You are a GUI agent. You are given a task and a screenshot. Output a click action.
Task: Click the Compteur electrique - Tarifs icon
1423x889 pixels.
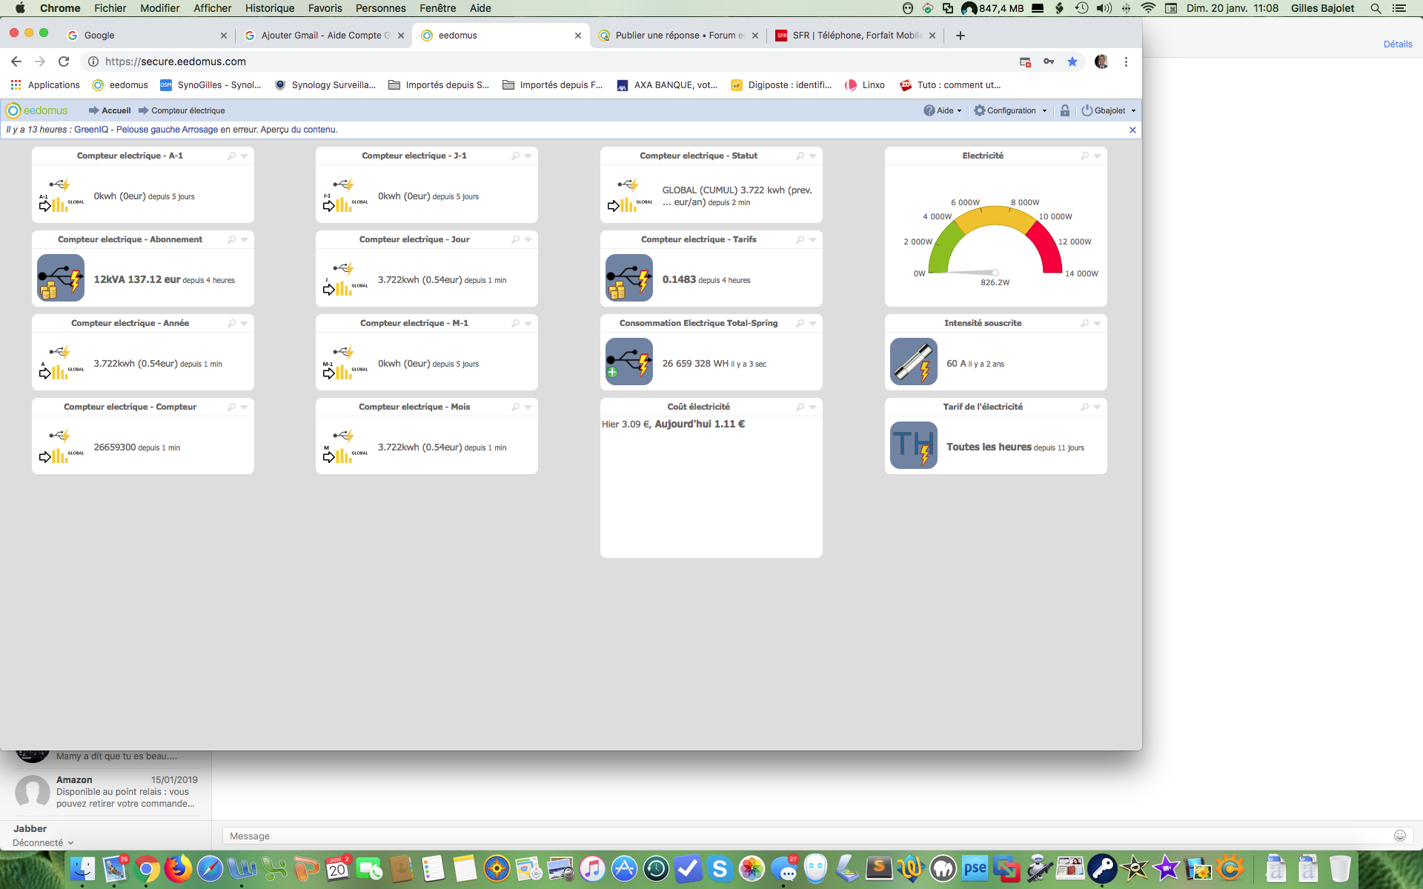[x=629, y=279]
